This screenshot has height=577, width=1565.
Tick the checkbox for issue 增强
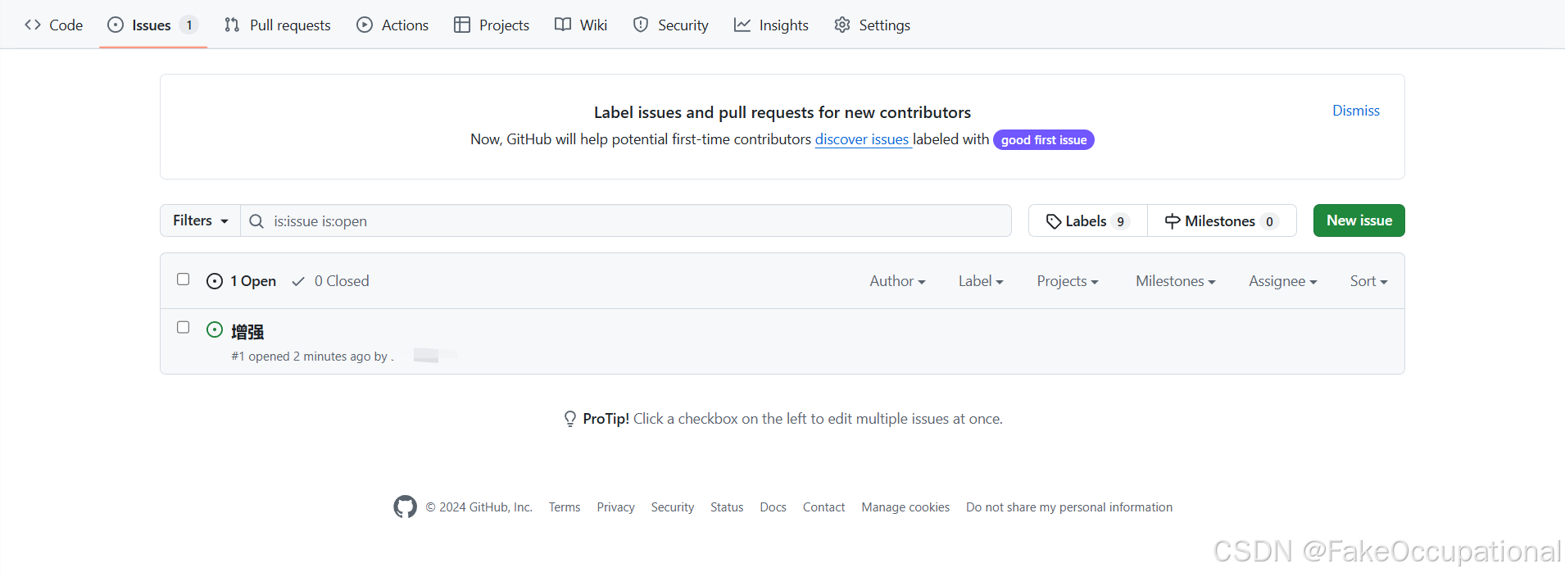click(184, 327)
